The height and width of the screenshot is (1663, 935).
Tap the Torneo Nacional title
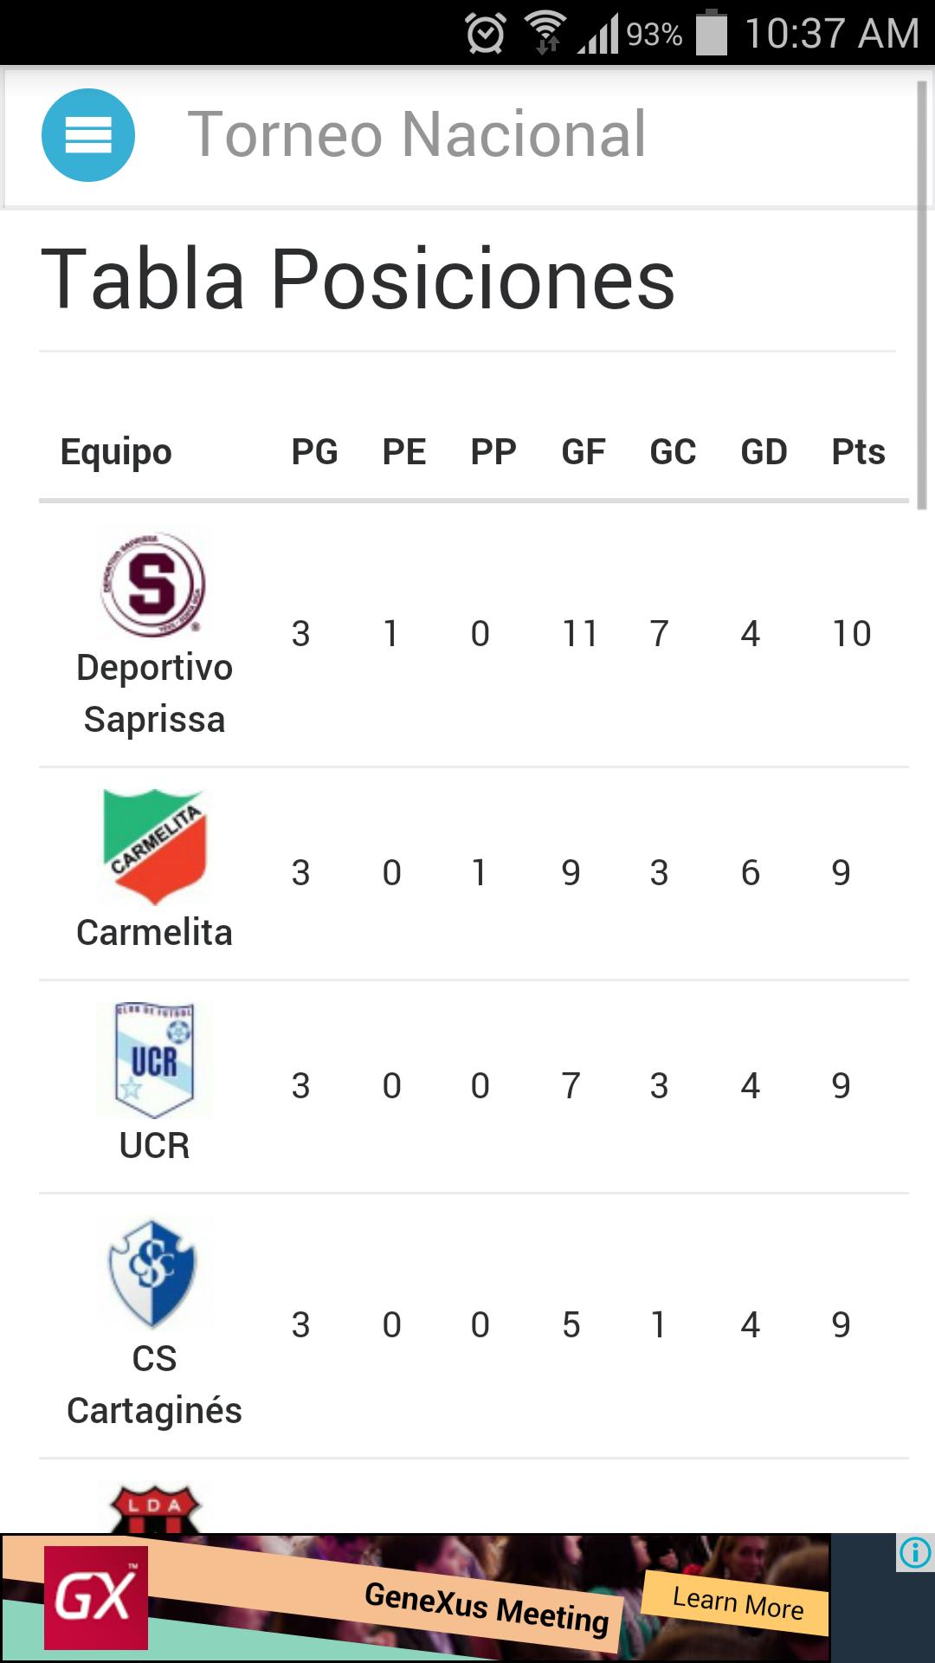[x=416, y=135]
